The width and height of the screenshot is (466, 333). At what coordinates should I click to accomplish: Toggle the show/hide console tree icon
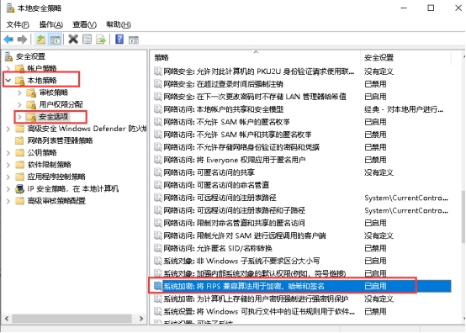tap(56, 40)
